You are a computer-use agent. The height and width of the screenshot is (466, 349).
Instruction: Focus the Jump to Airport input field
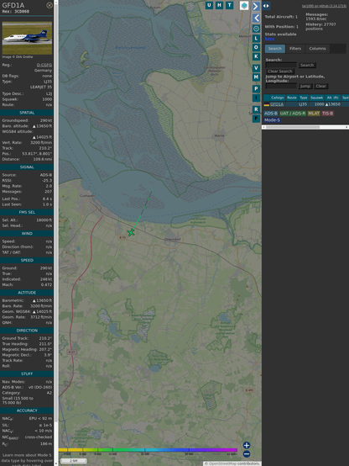click(281, 86)
